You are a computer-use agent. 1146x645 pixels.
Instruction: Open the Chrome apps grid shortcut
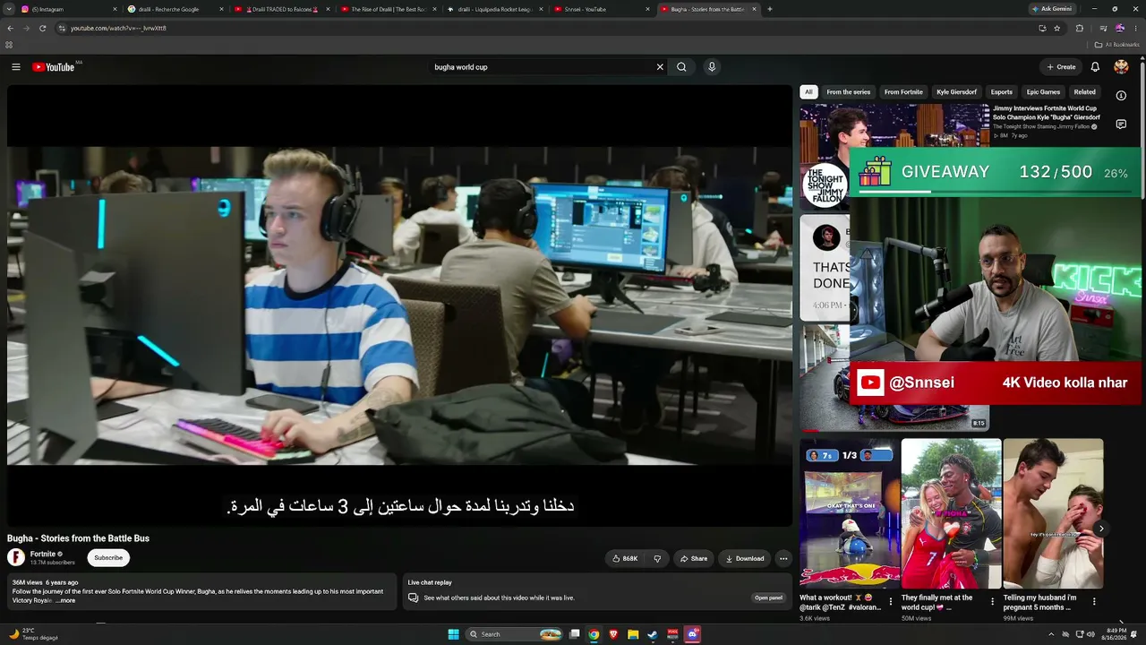pyautogui.click(x=9, y=45)
